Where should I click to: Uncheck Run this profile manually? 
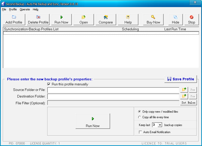(49, 84)
